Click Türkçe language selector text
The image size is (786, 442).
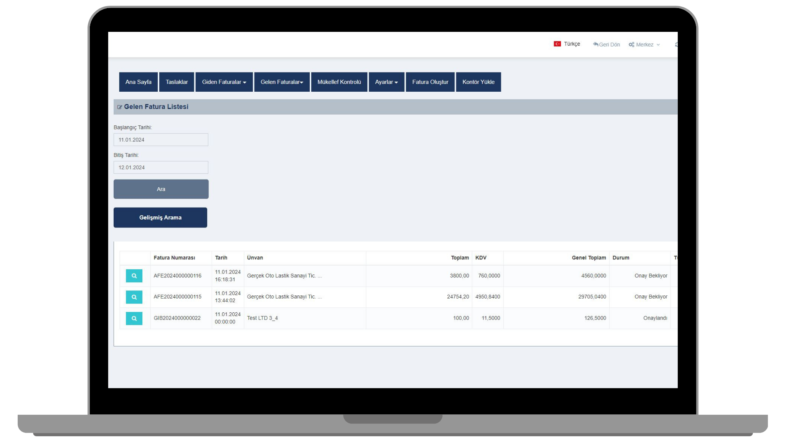click(572, 44)
